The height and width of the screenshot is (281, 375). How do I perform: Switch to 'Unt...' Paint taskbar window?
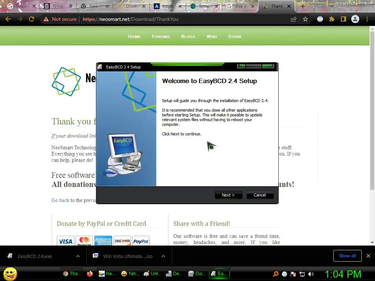(x=153, y=274)
